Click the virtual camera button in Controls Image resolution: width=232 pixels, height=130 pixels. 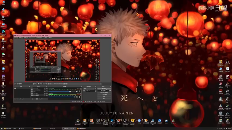(x=104, y=92)
